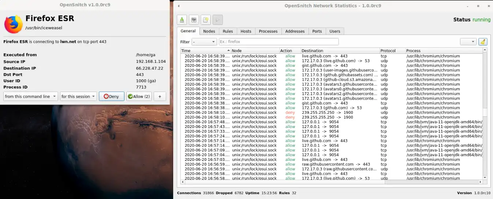493x199 pixels.
Task: Click the Process ID value 7713
Action: point(141,87)
